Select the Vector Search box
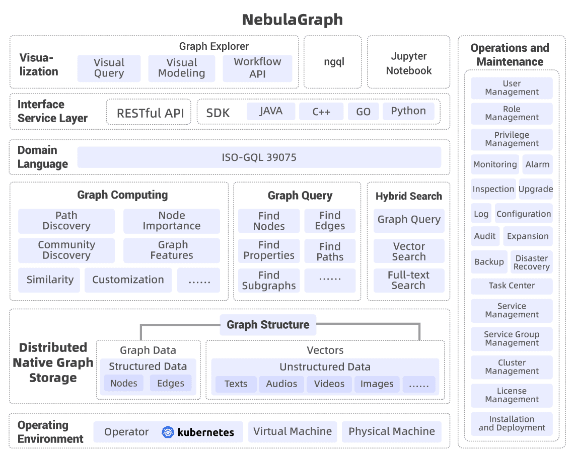The image size is (575, 458). (409, 251)
